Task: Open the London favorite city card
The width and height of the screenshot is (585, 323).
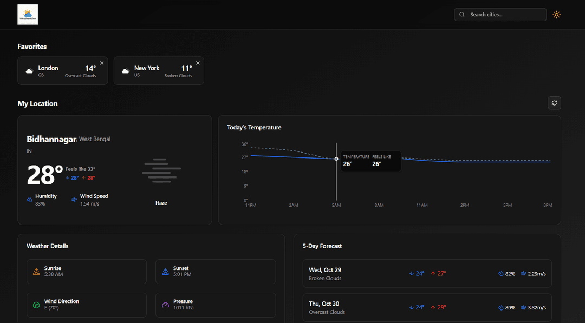Action: (x=60, y=71)
